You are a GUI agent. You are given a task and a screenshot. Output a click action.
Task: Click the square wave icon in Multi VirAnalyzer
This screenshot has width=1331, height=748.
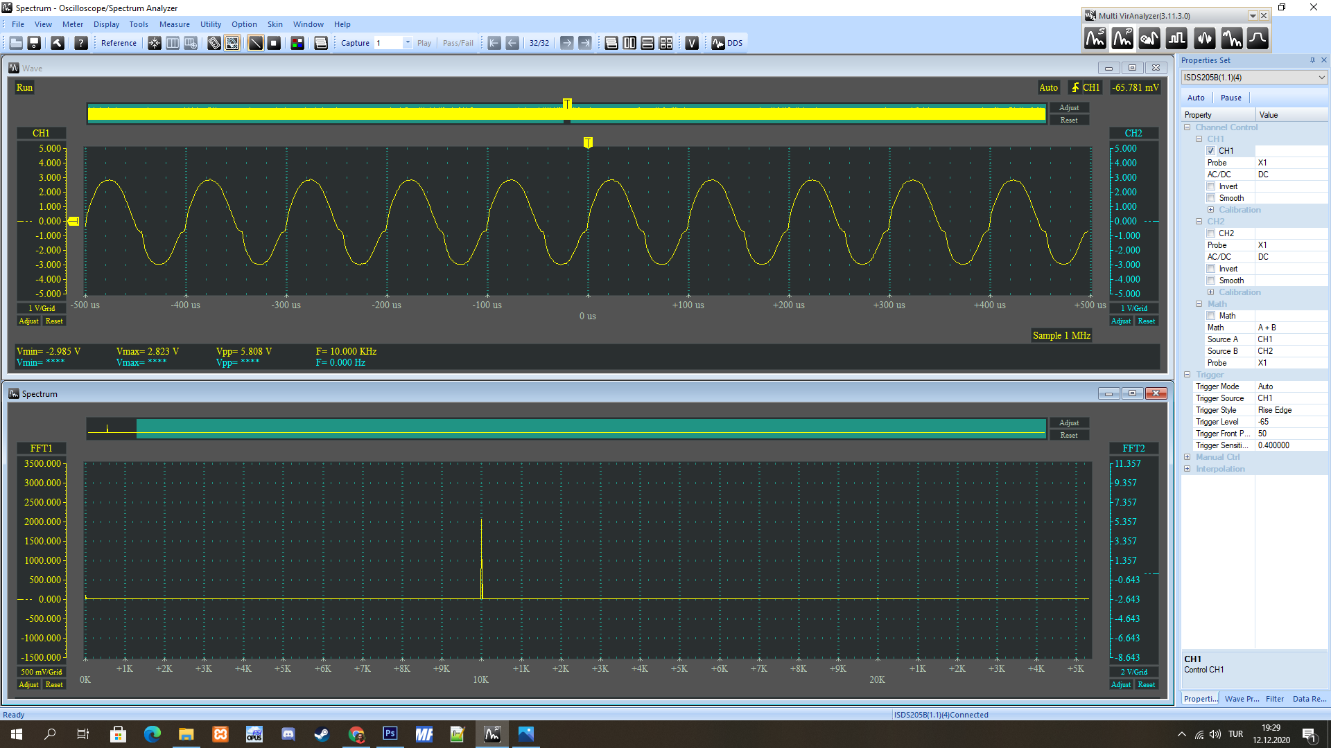[1176, 39]
